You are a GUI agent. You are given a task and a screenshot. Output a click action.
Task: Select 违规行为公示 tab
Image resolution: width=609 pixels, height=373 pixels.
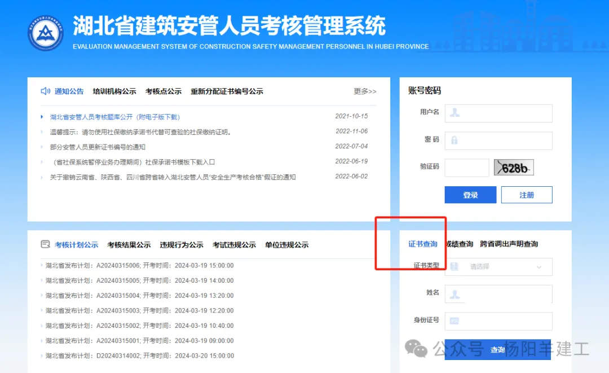182,245
